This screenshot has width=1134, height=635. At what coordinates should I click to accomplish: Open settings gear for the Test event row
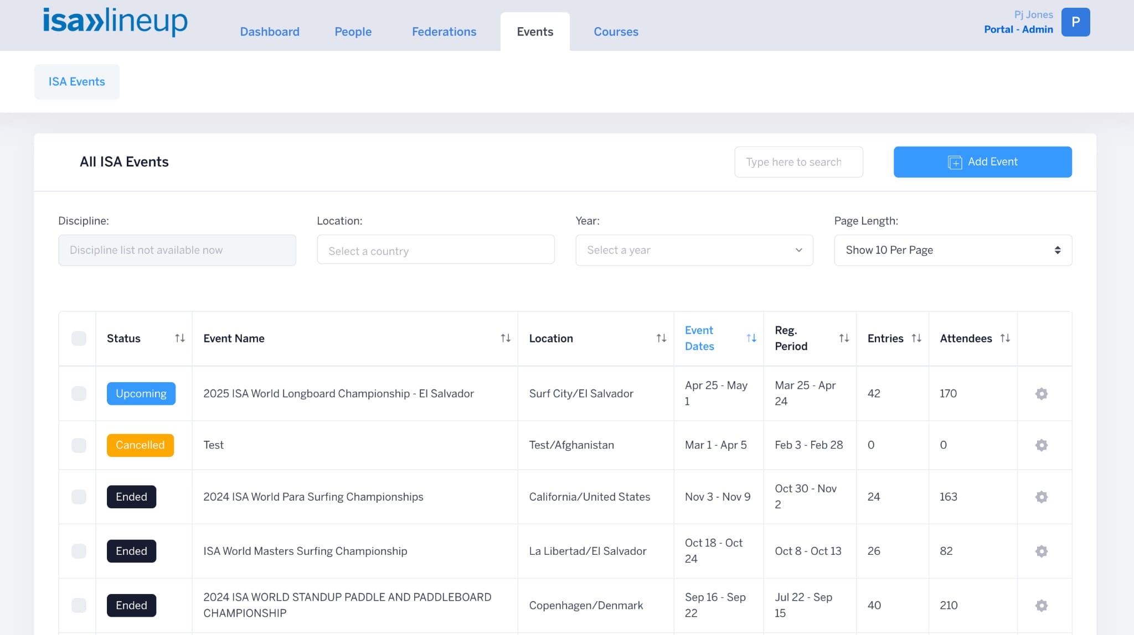[1041, 445]
